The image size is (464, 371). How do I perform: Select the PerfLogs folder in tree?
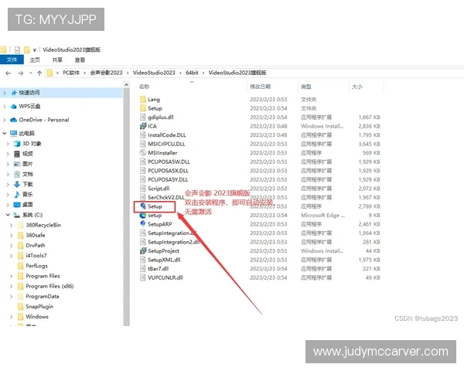tap(36, 266)
